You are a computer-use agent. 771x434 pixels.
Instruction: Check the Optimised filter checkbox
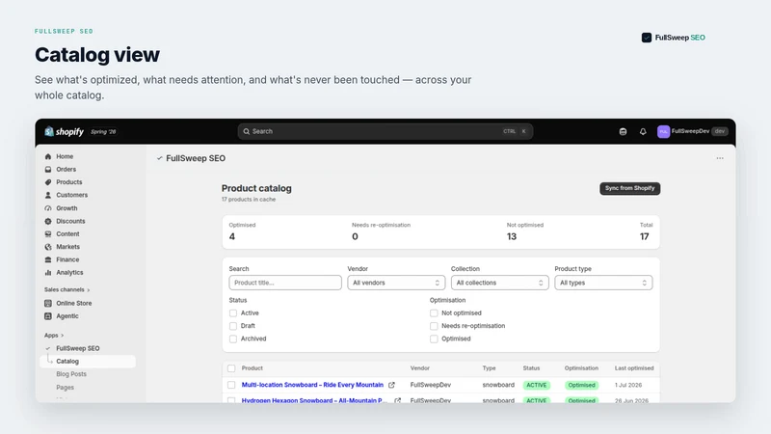(434, 339)
